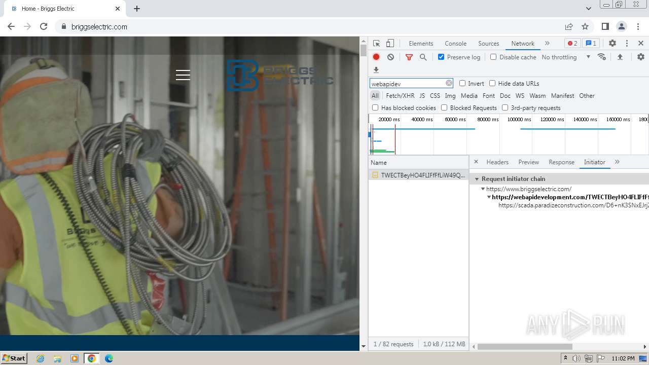Viewport: 649px width, 365px height.
Task: Click the Windows Start button
Action: point(14,358)
